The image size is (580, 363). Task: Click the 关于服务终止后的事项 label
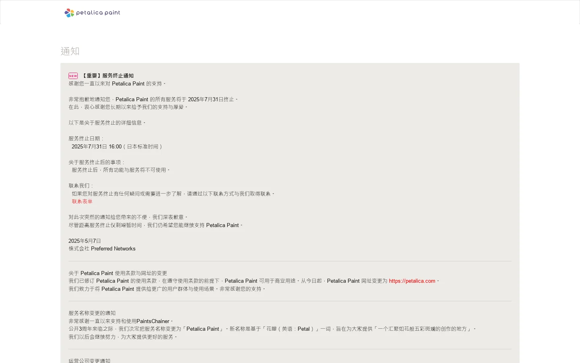coord(97,163)
